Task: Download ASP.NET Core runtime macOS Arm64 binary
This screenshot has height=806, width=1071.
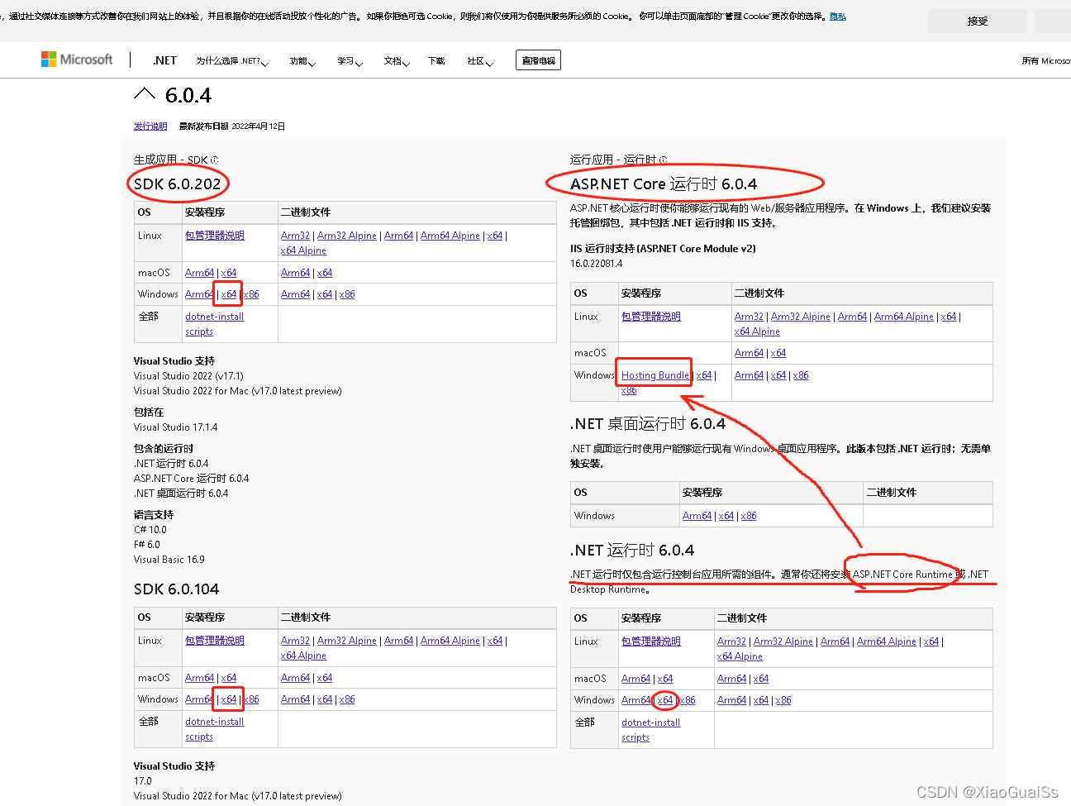Action: point(749,353)
